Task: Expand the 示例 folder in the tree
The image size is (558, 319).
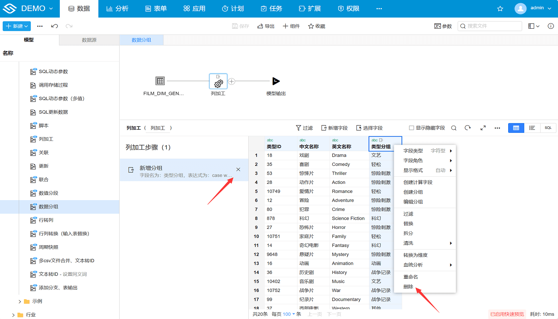Action: tap(20, 301)
